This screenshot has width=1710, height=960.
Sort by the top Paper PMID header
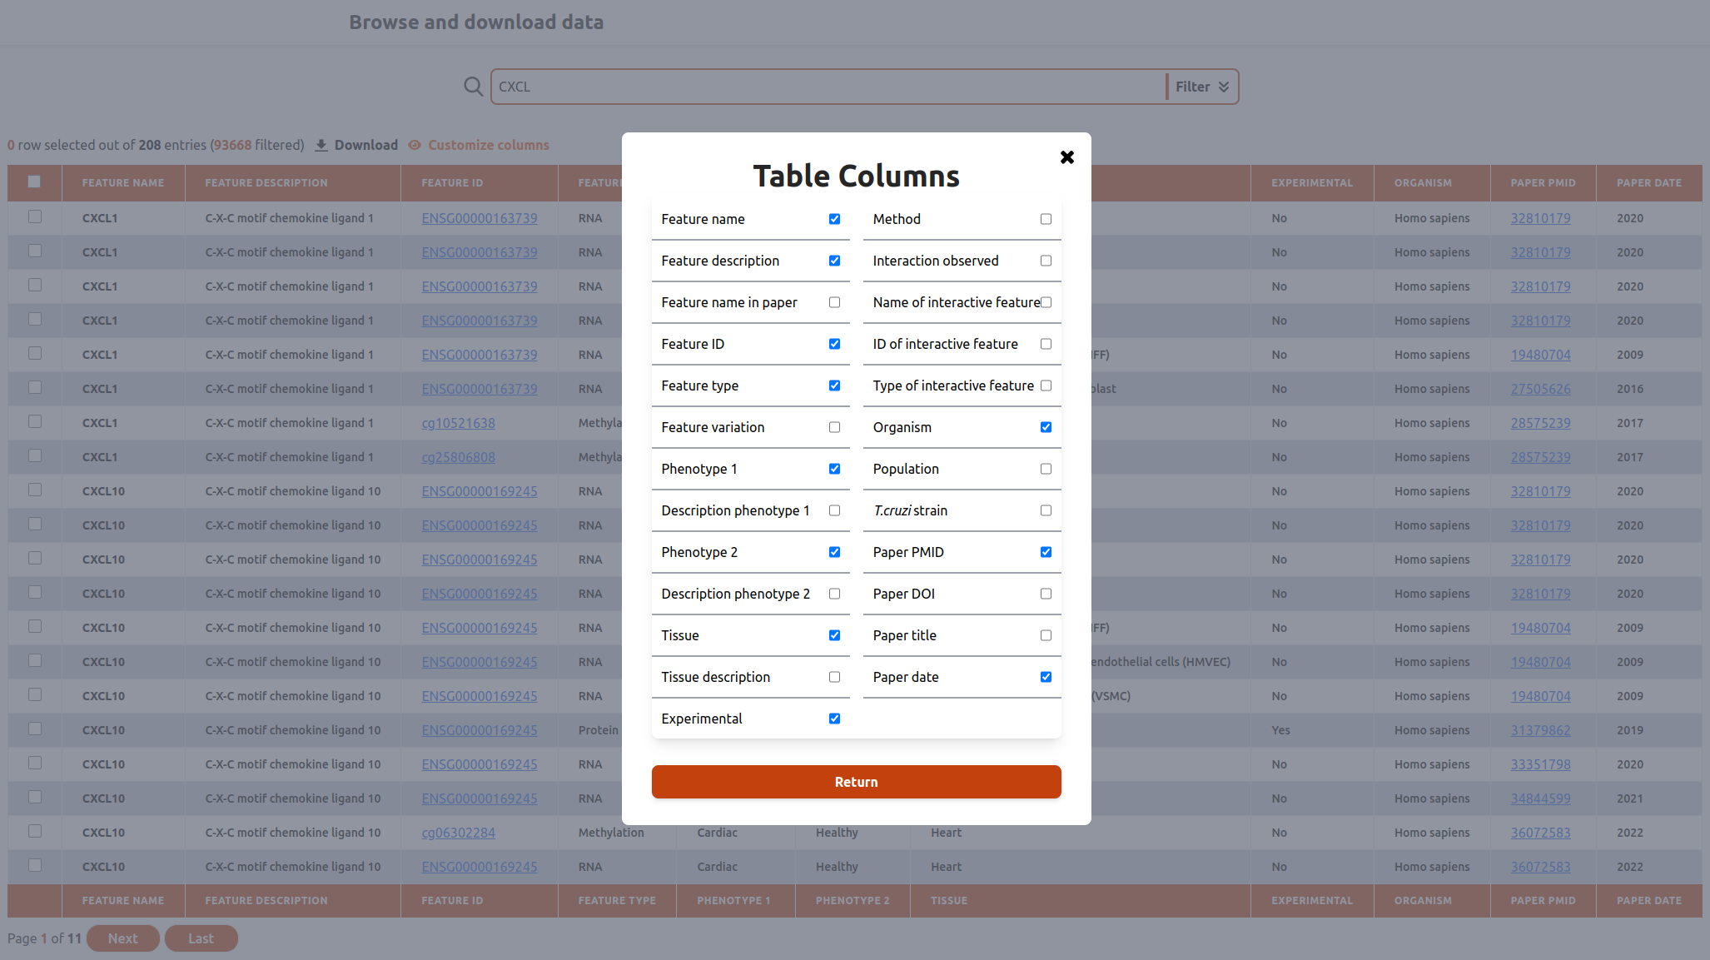point(1543,182)
